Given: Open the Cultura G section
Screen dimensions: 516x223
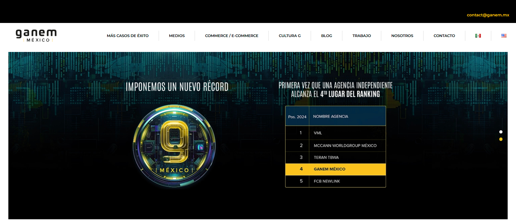Looking at the screenshot, I should pos(289,36).
